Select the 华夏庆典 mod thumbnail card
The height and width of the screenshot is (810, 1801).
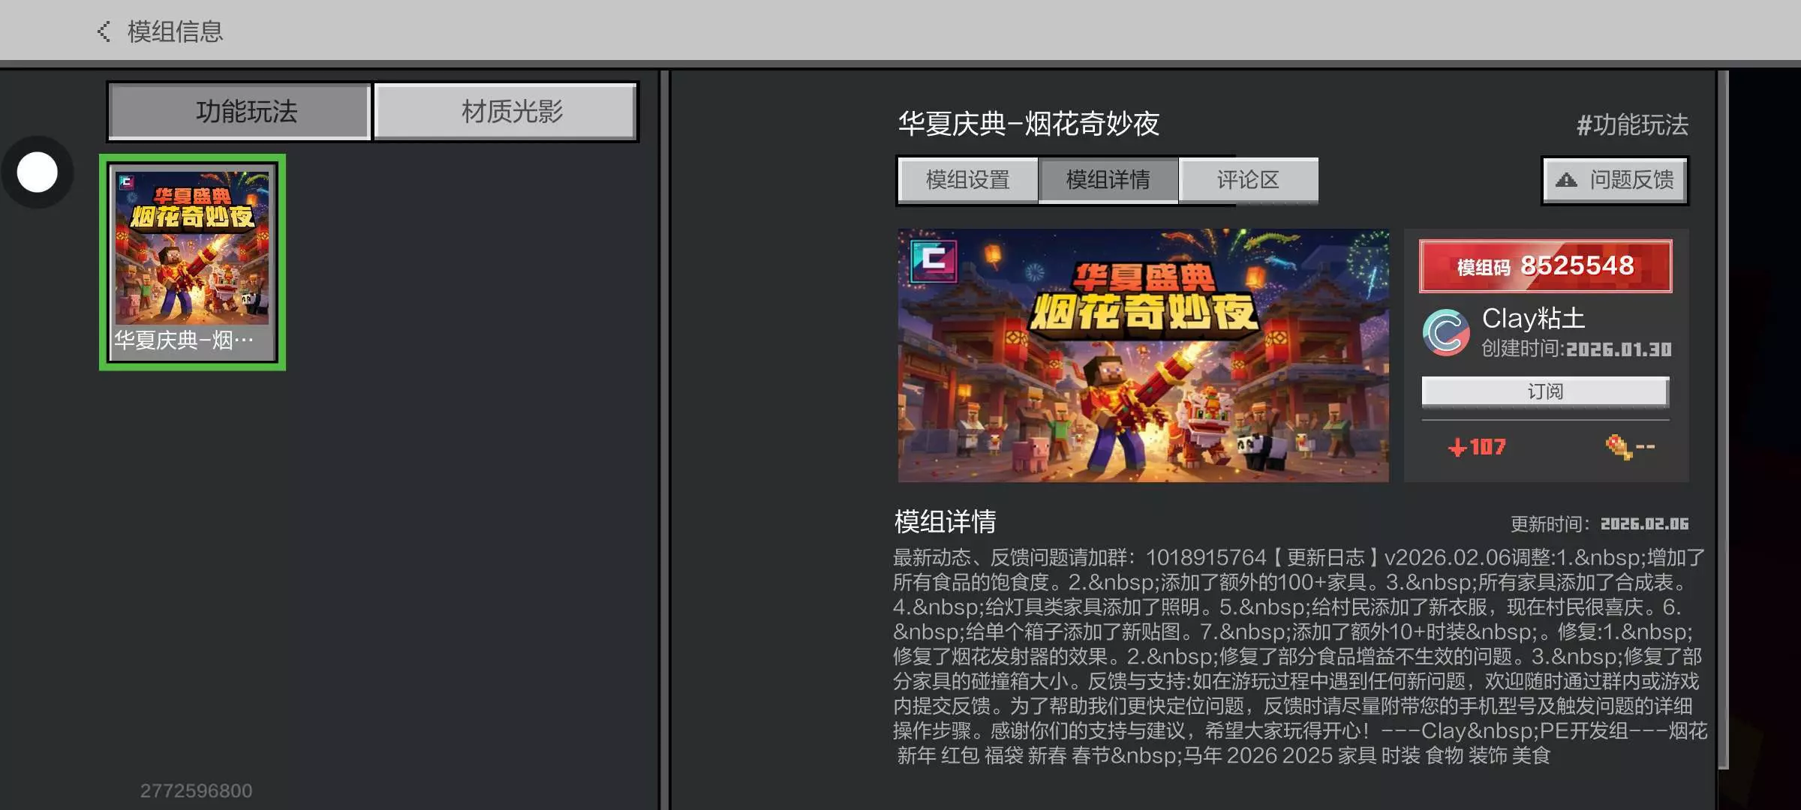tap(192, 262)
